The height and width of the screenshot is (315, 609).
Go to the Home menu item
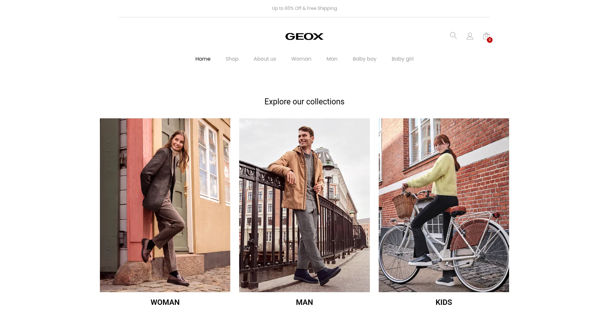[x=203, y=59]
